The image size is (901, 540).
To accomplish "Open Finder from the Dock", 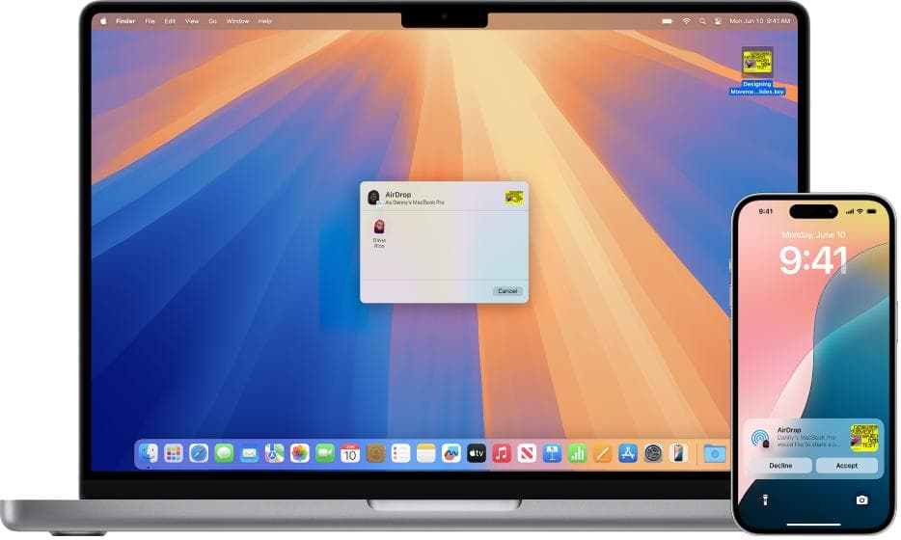I will pyautogui.click(x=149, y=453).
